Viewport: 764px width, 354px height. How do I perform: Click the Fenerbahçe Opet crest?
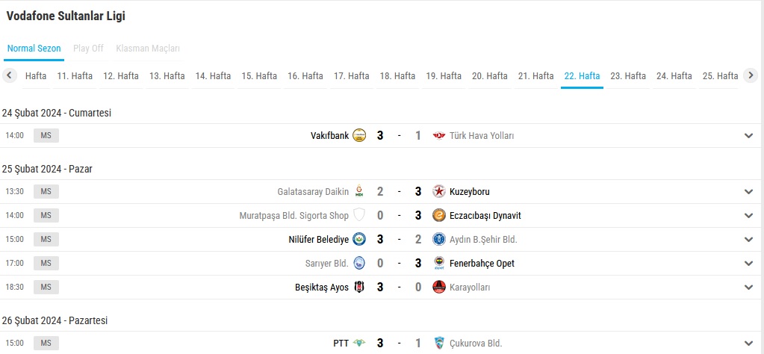(x=439, y=263)
